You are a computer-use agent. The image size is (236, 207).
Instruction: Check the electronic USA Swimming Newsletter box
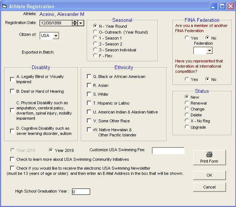pyautogui.click(x=13, y=168)
